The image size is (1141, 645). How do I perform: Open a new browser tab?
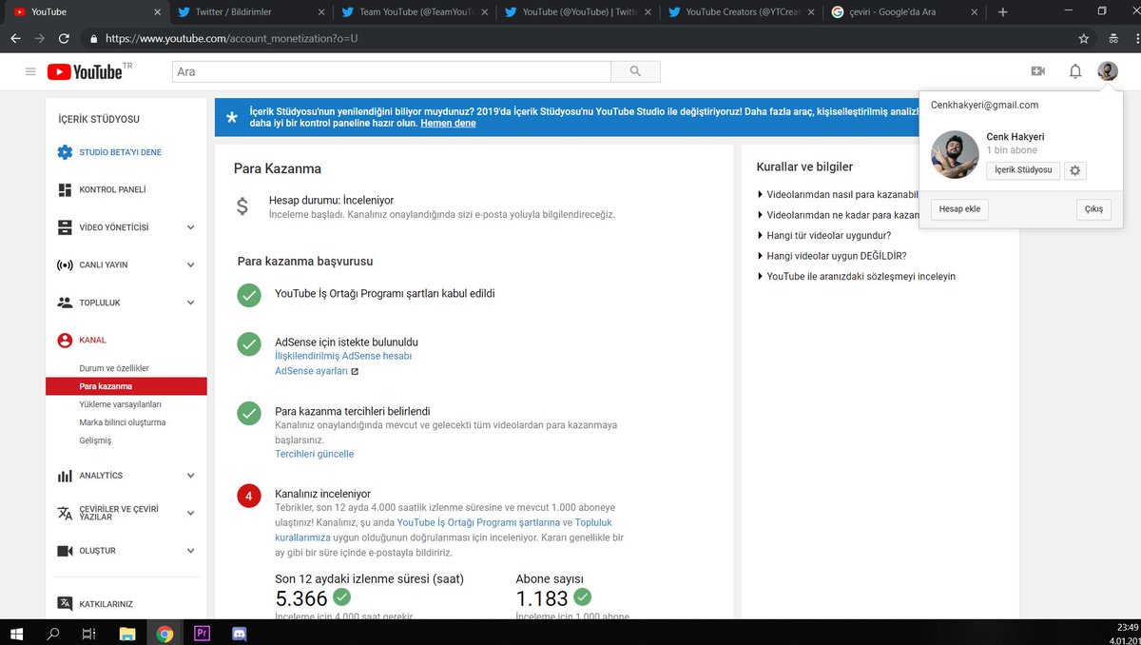pos(1002,11)
